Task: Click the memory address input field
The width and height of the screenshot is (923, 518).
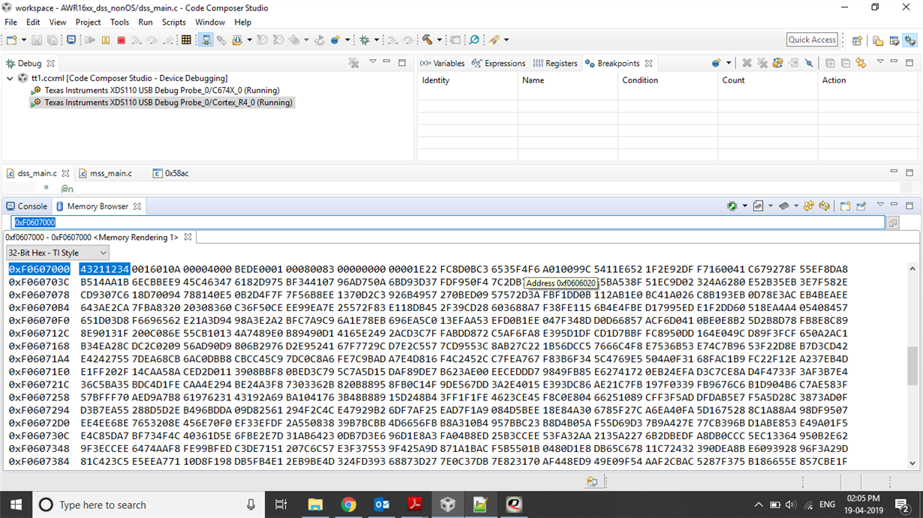Action: point(447,223)
